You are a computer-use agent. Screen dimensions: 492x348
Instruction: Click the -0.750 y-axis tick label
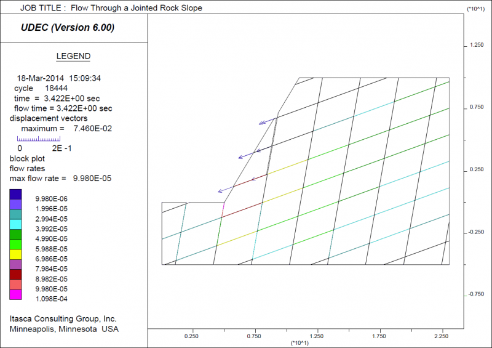(x=476, y=294)
